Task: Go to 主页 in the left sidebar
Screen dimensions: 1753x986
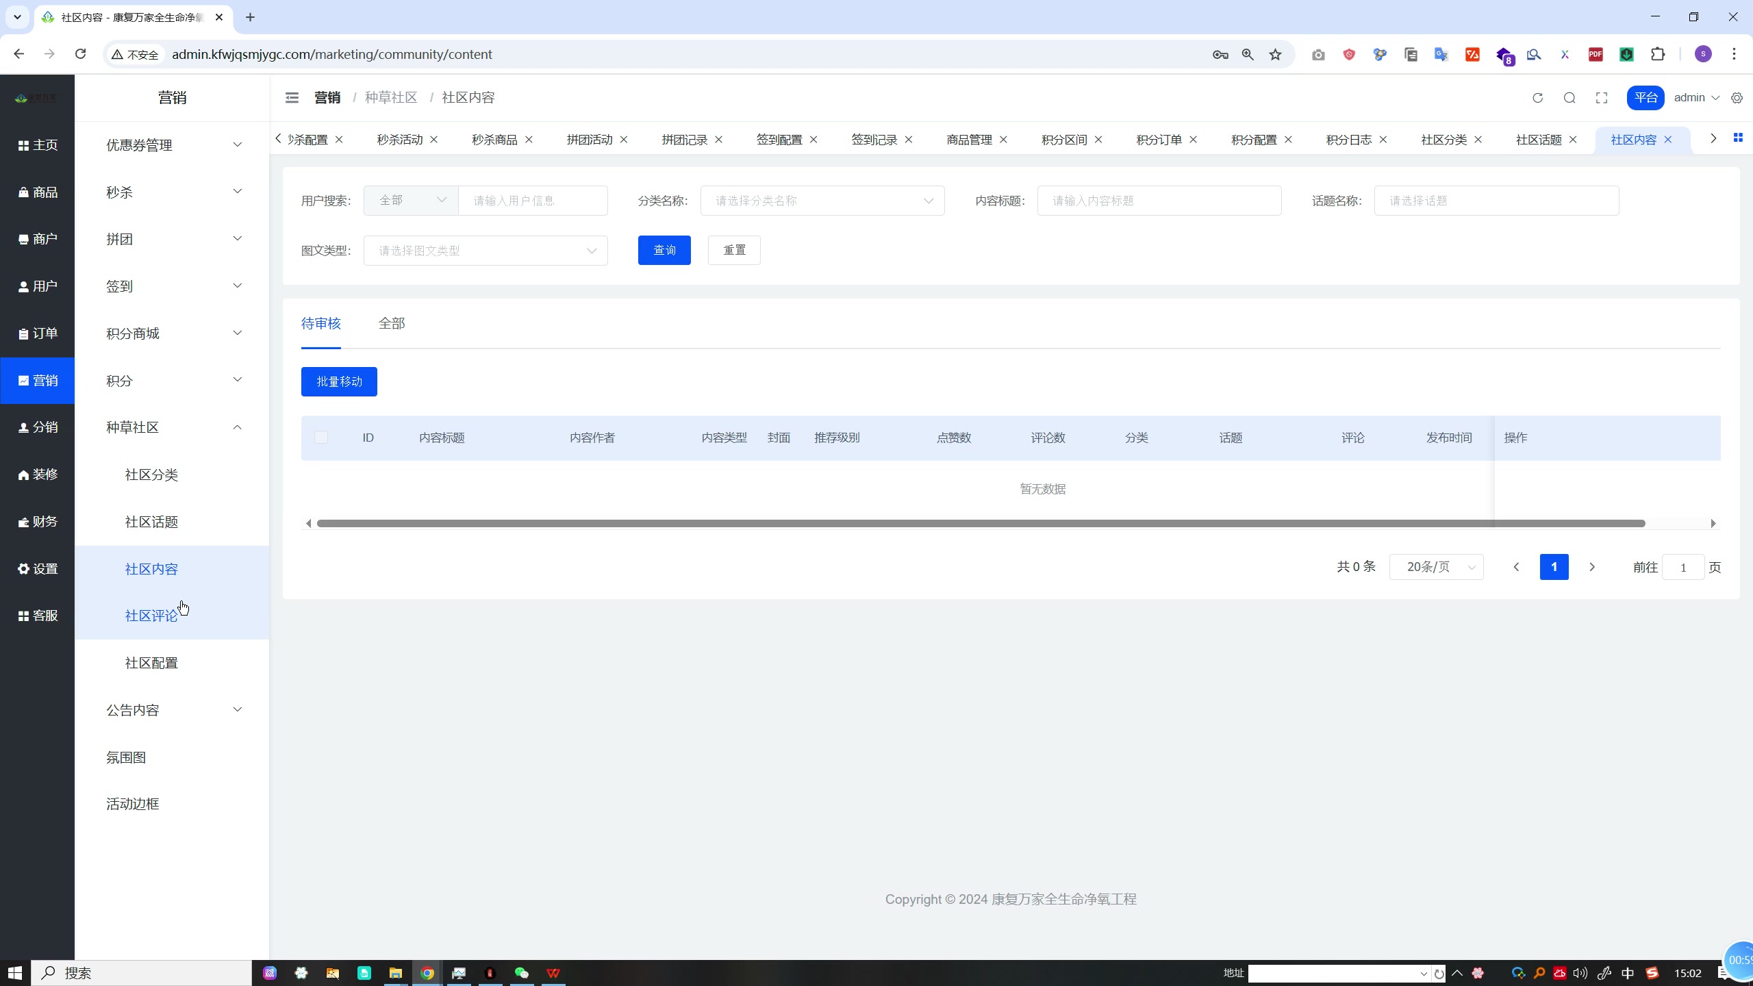Action: [x=38, y=145]
